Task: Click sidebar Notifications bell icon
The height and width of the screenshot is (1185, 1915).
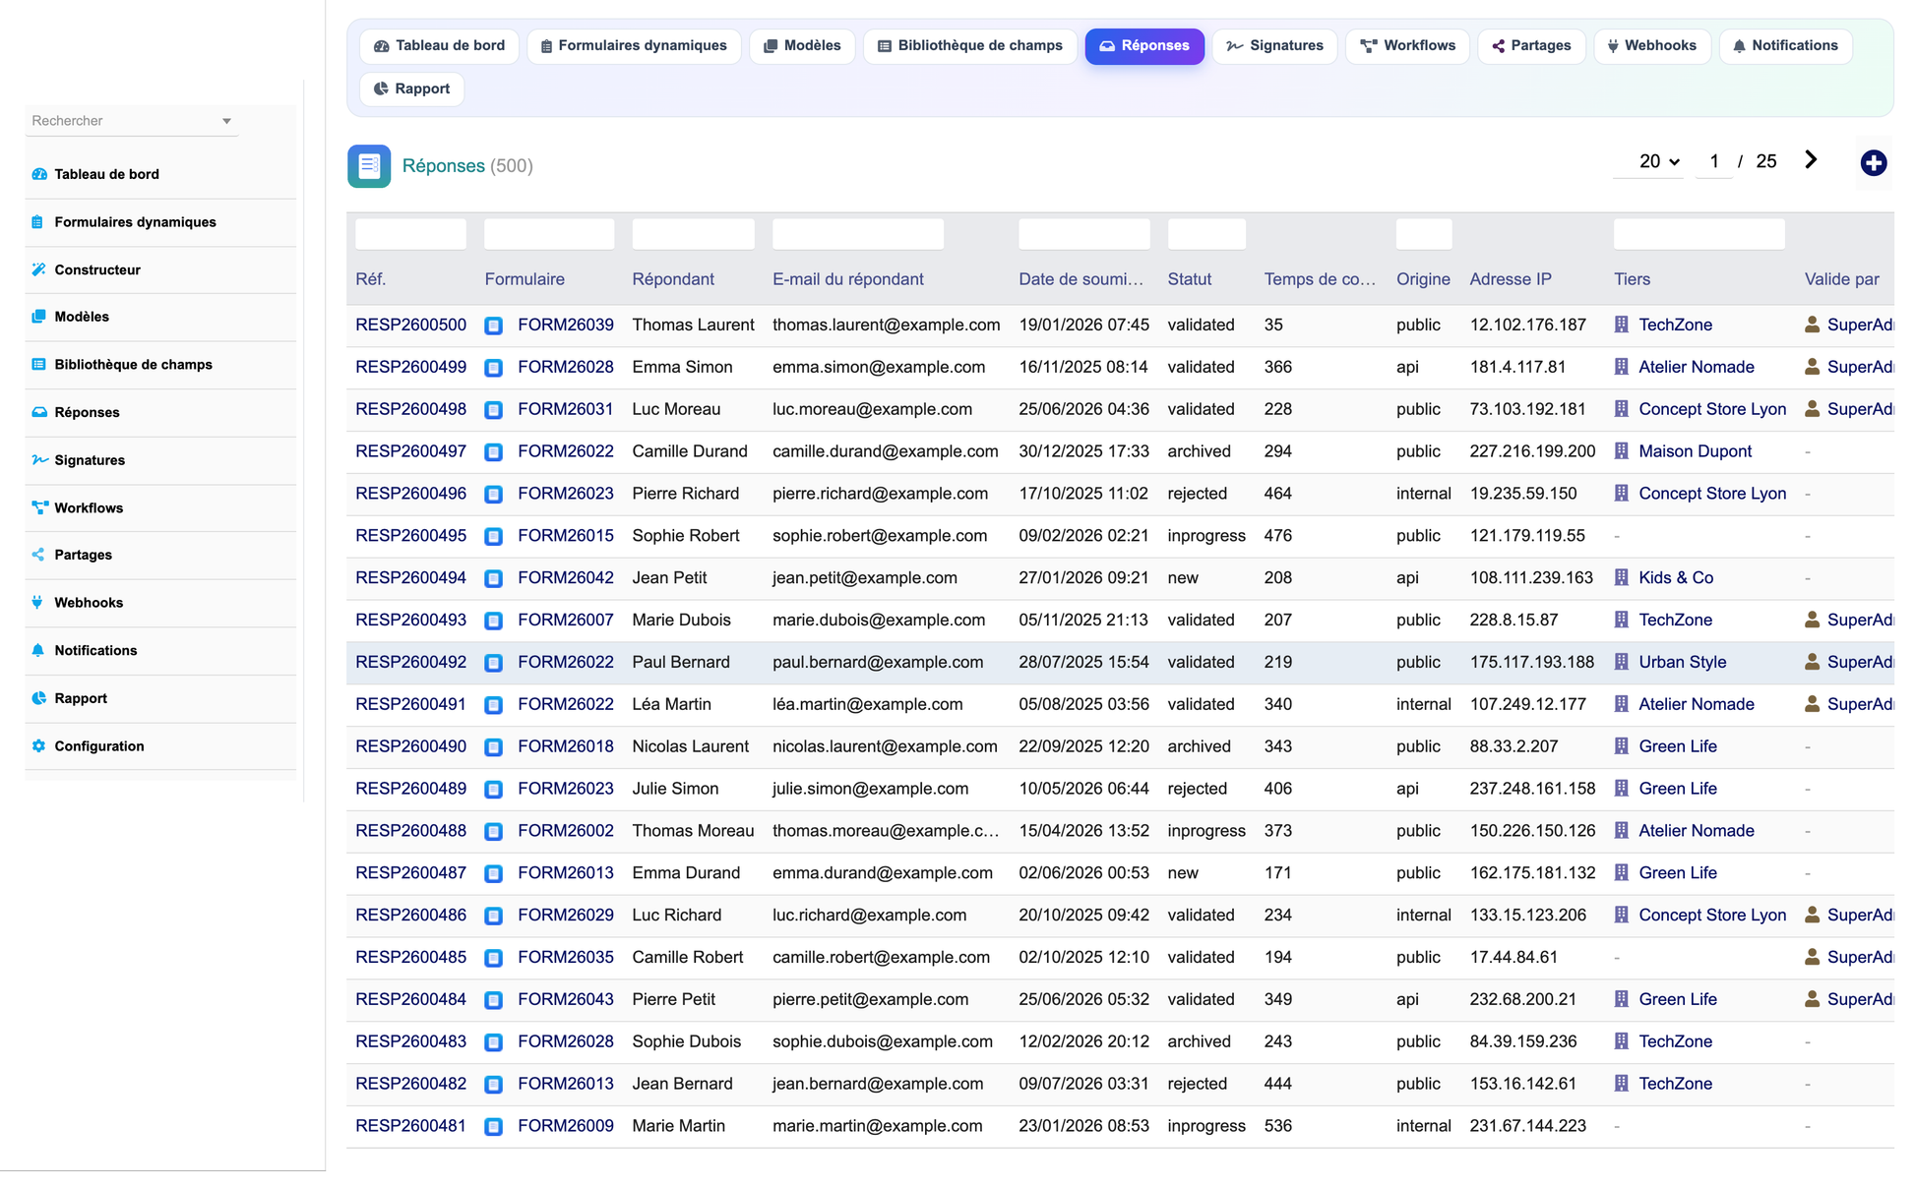Action: (37, 650)
